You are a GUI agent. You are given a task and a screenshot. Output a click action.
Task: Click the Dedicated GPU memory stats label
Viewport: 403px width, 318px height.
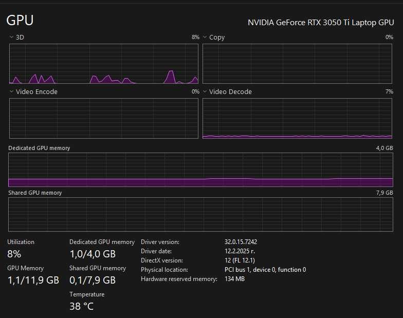click(102, 242)
